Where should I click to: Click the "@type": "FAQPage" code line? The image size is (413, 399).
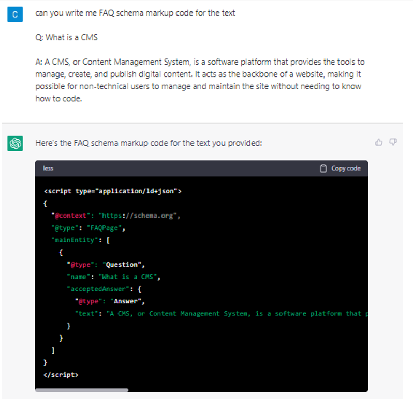click(x=88, y=228)
